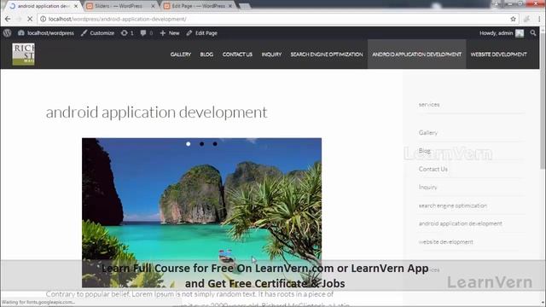Click the admin avatar picture
546x307 pixels.
click(x=520, y=33)
